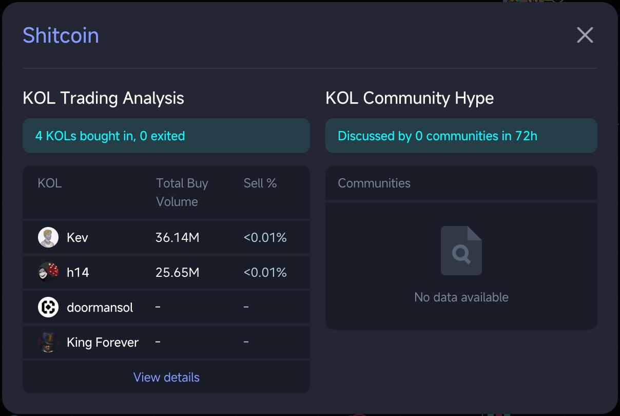Click h14's 25.65M buy volume

[178, 273]
